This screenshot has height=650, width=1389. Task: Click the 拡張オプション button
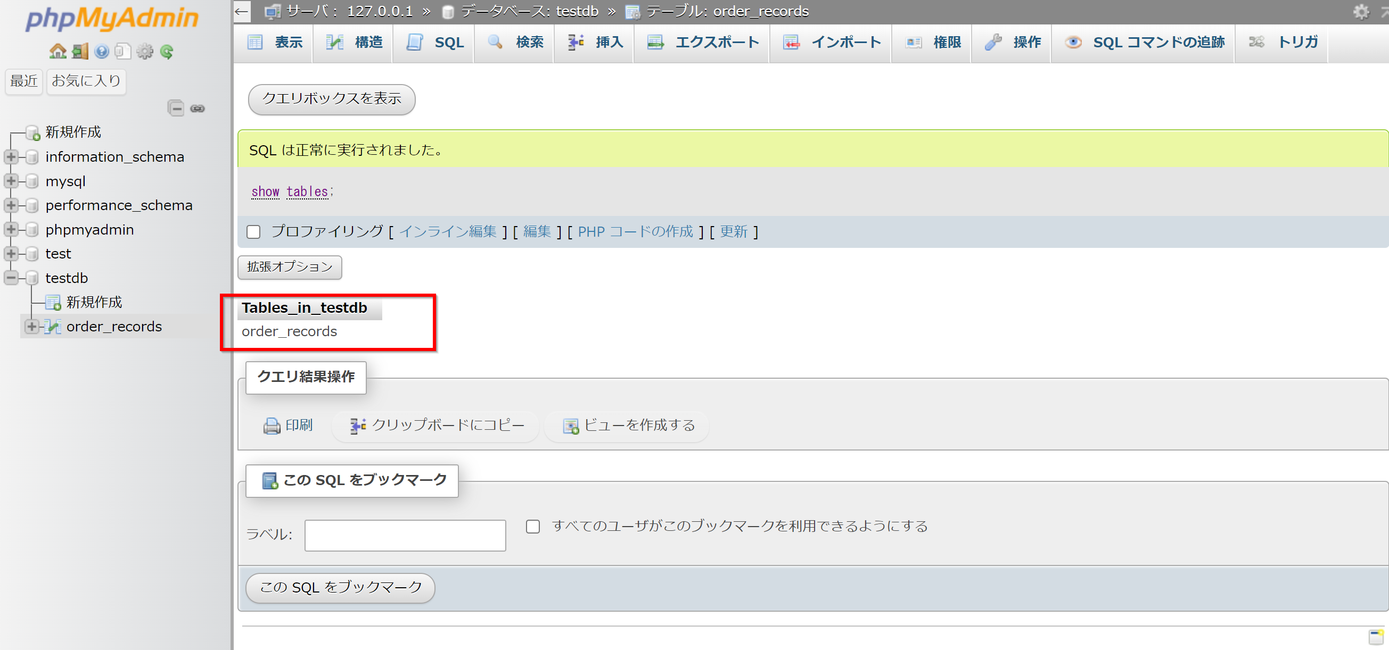pos(290,267)
